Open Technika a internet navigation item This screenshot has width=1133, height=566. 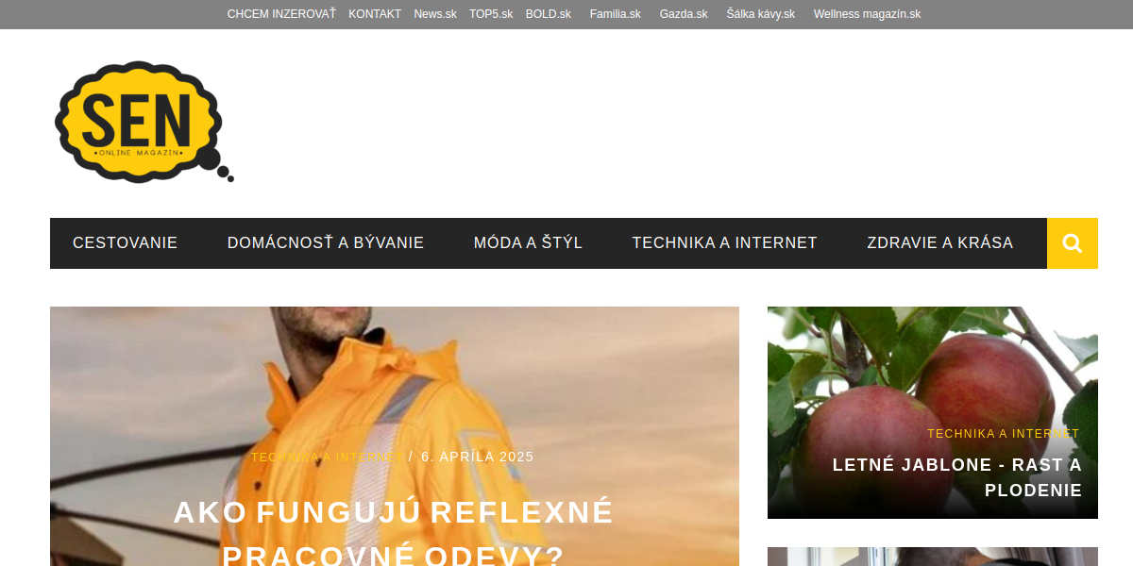[725, 243]
